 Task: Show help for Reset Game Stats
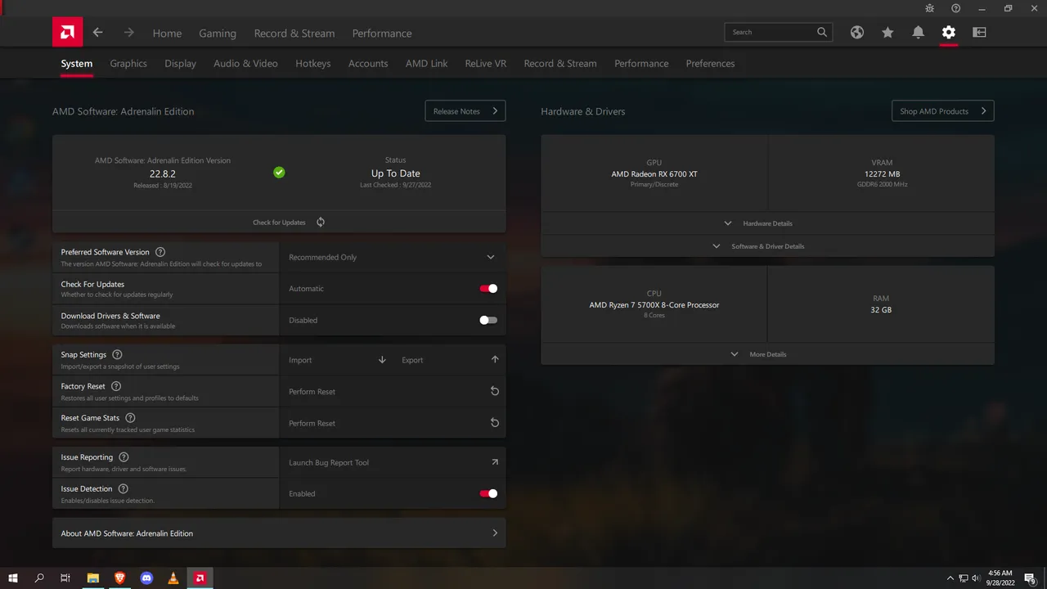click(x=130, y=418)
